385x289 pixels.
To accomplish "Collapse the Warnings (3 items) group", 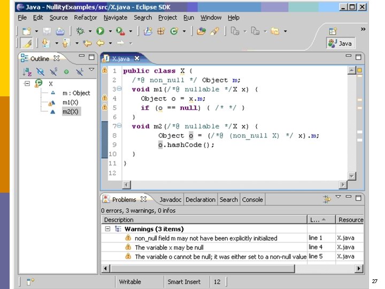I will pyautogui.click(x=107, y=229).
